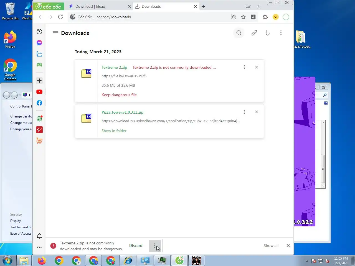The height and width of the screenshot is (266, 355).
Task: Open Messenger from the browser sidebar
Action: click(39, 43)
